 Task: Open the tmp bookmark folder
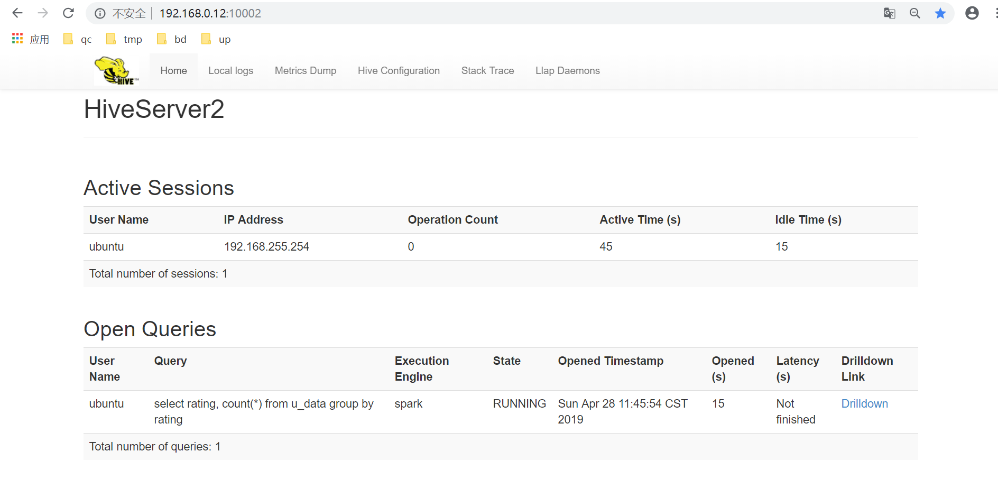pyautogui.click(x=124, y=39)
